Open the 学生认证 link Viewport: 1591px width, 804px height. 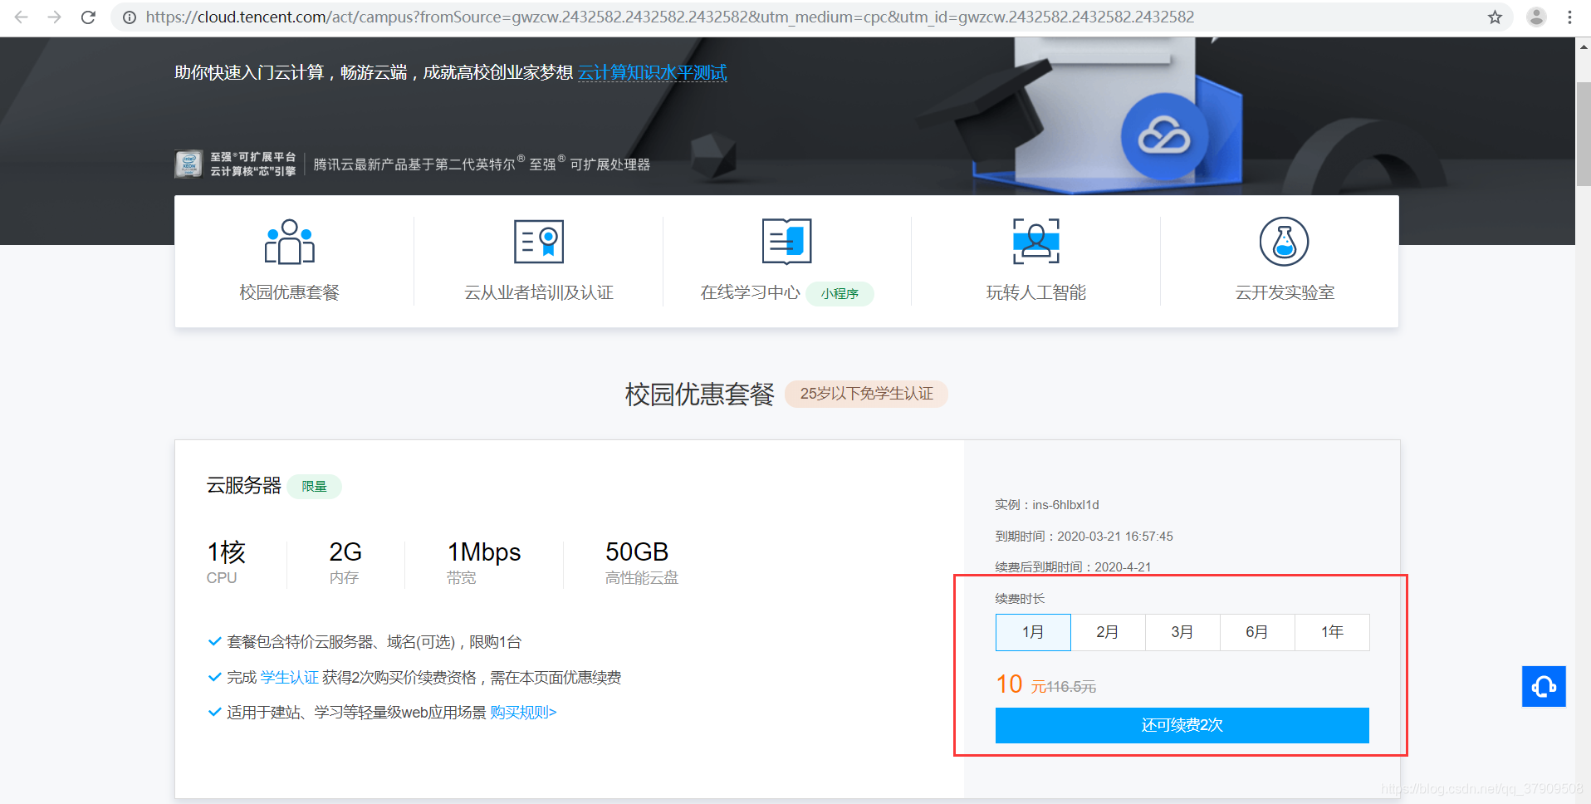[289, 678]
